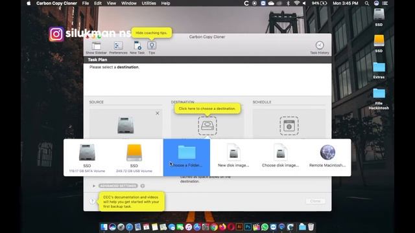Viewport: 415px width, 233px height.
Task: Open the Calendar in the Dock
Action: click(x=147, y=227)
